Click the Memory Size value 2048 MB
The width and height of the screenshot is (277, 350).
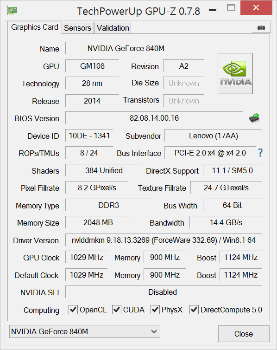click(98, 222)
